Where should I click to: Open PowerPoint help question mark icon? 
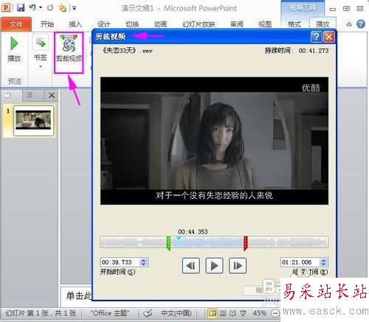361,24
